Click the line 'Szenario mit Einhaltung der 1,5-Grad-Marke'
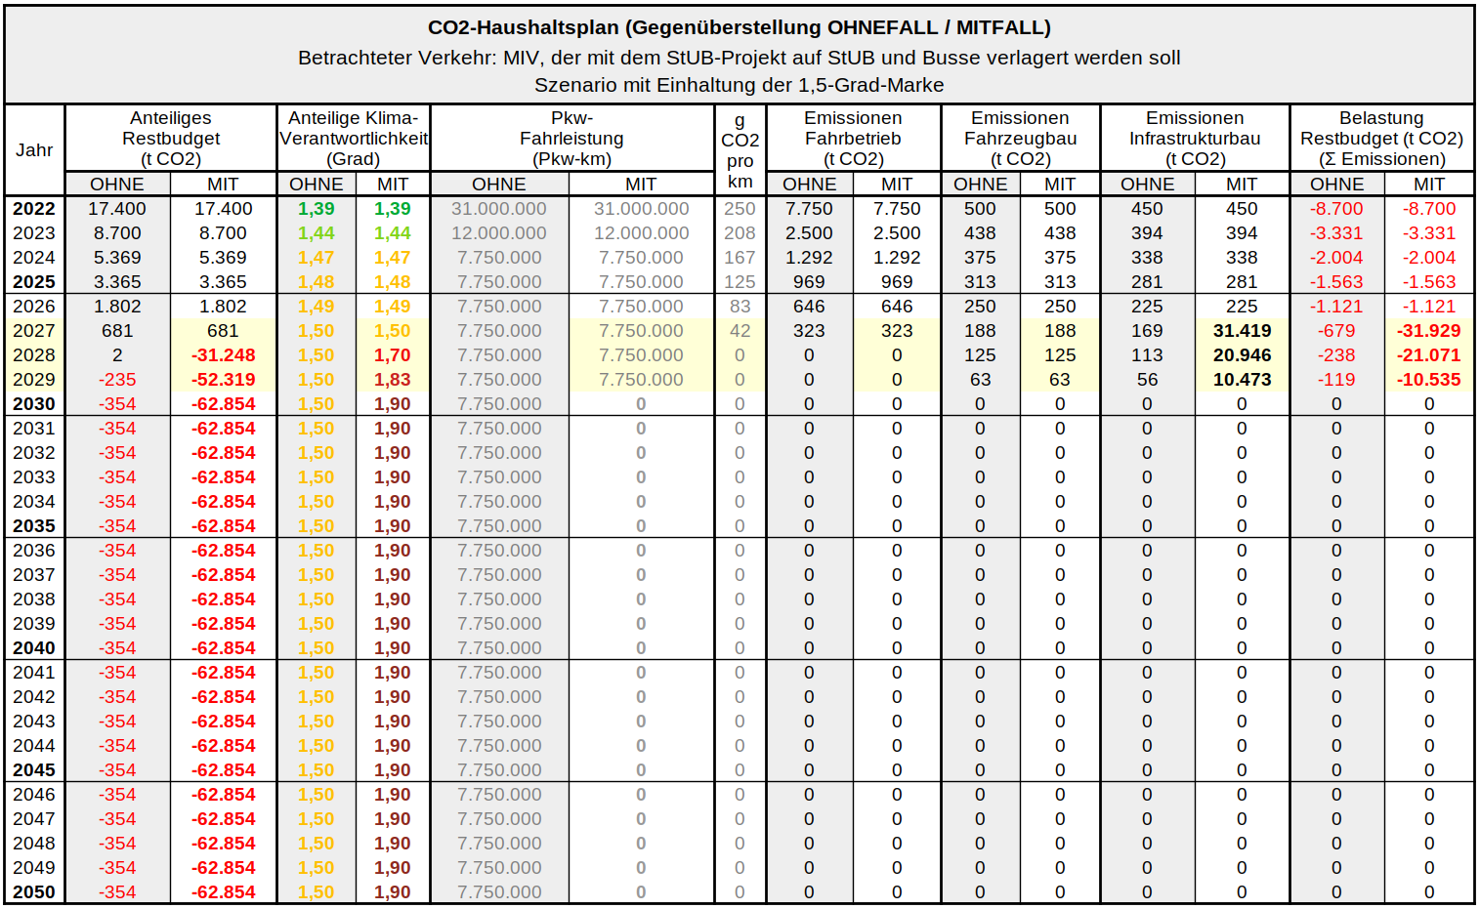 (740, 84)
